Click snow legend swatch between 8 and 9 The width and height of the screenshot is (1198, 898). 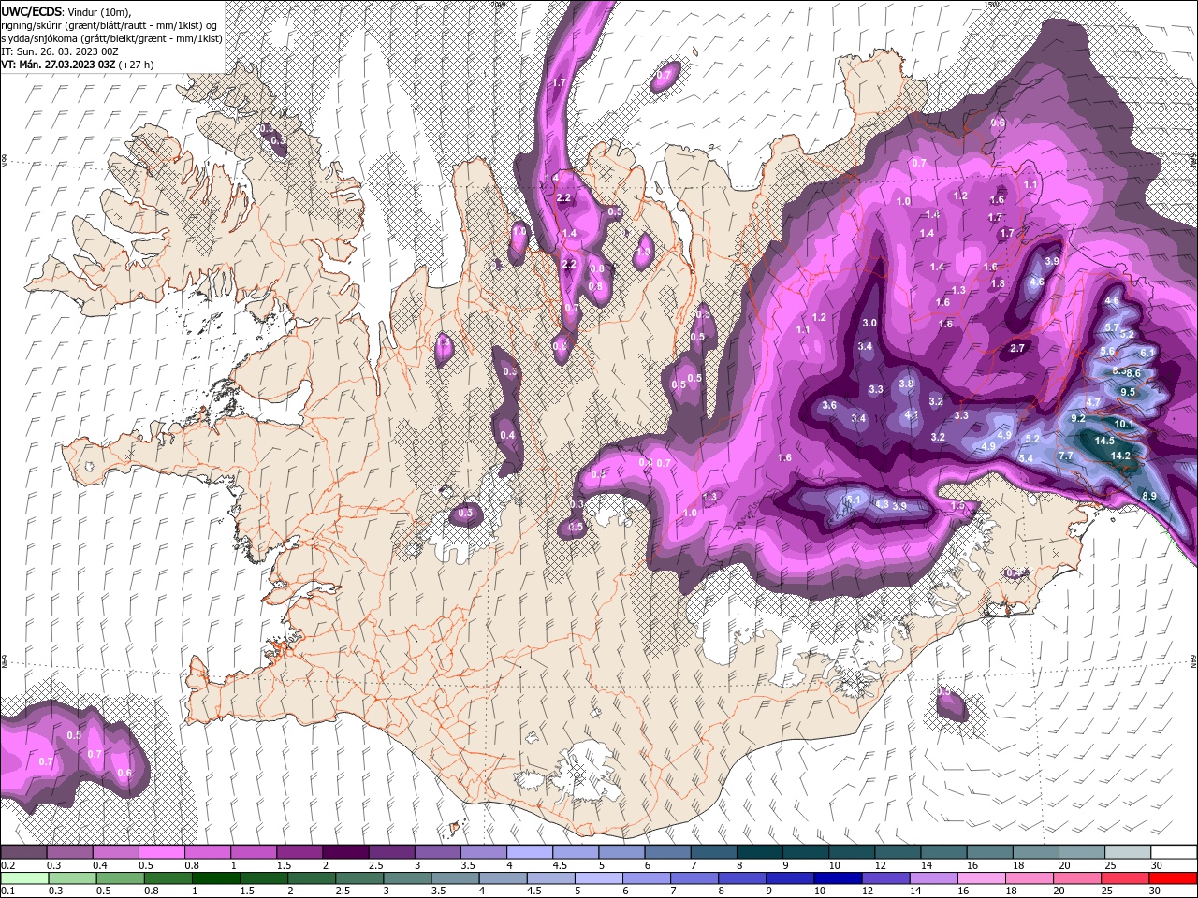point(760,852)
